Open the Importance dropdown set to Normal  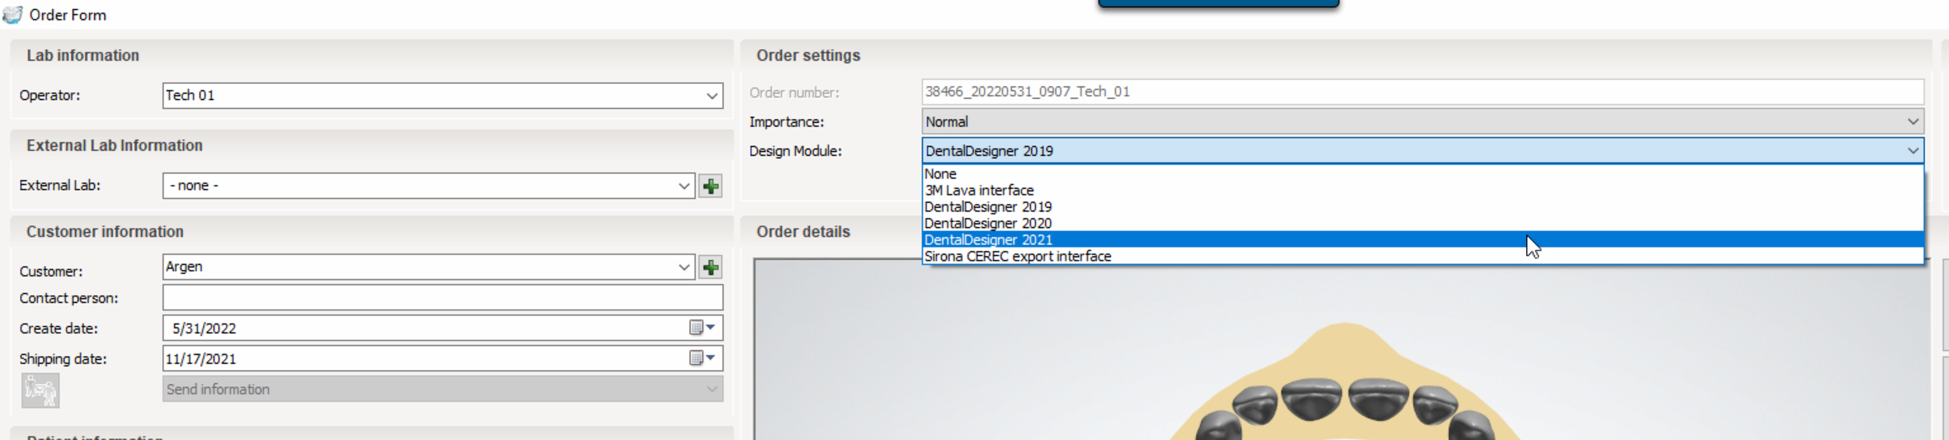[x=1912, y=122]
